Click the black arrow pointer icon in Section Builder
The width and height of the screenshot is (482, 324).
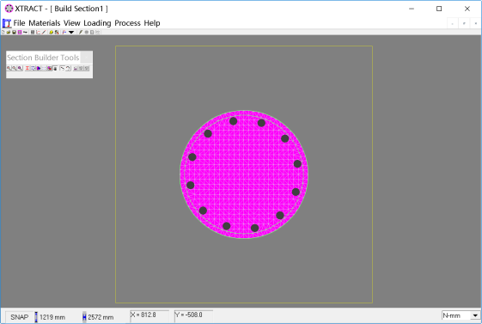(x=63, y=68)
